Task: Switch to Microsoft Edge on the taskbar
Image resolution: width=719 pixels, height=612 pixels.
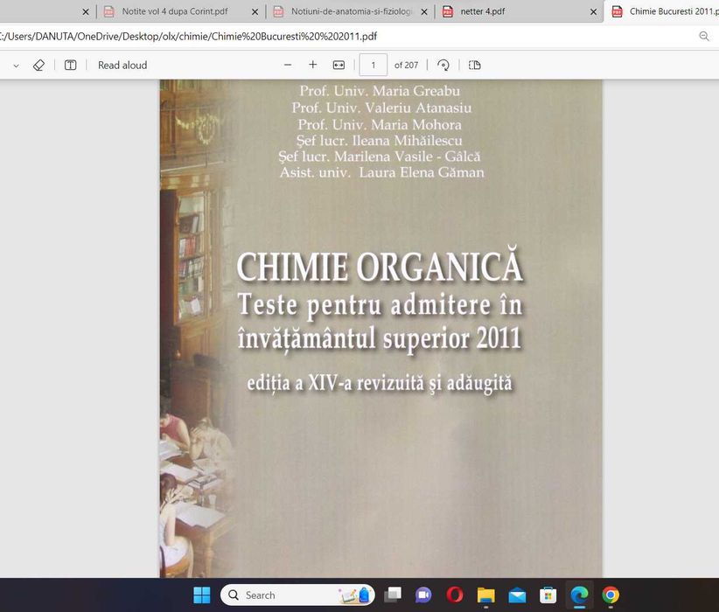Action: pyautogui.click(x=580, y=595)
